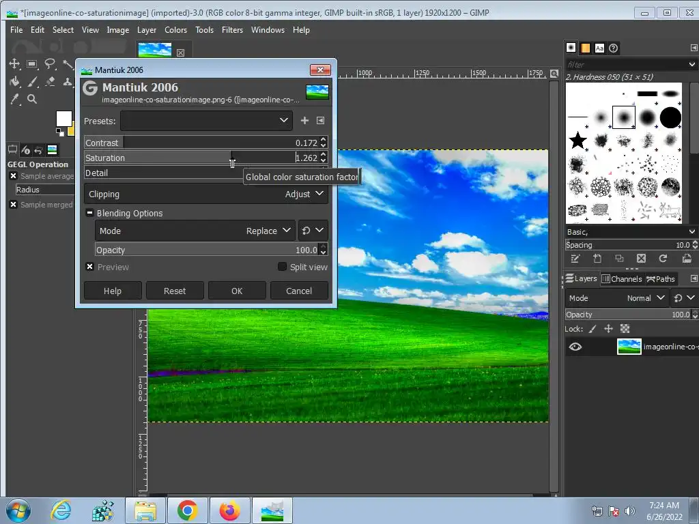
Task: Open the Clipping Adjust dropdown
Action: click(x=206, y=194)
